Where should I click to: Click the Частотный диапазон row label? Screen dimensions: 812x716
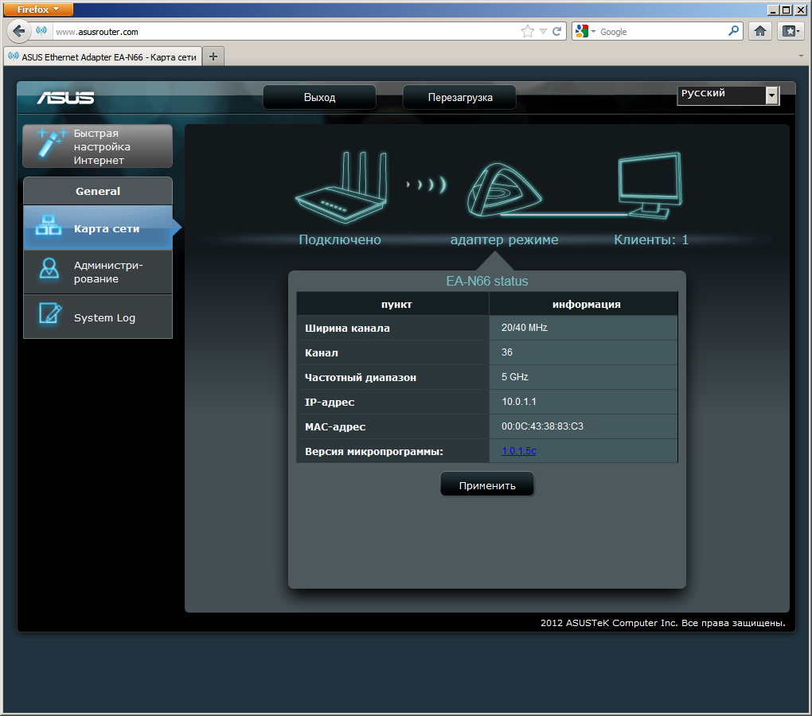click(361, 378)
